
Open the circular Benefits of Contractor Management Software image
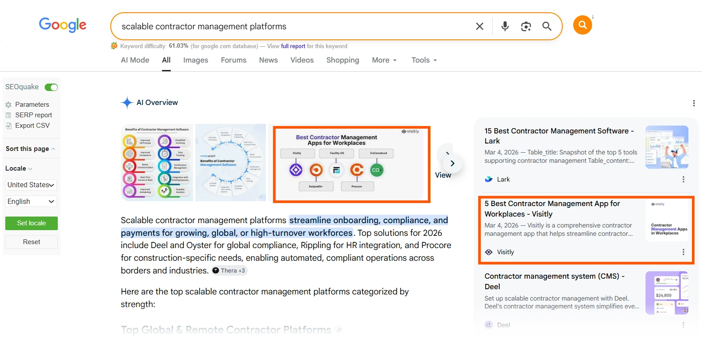pyautogui.click(x=230, y=162)
